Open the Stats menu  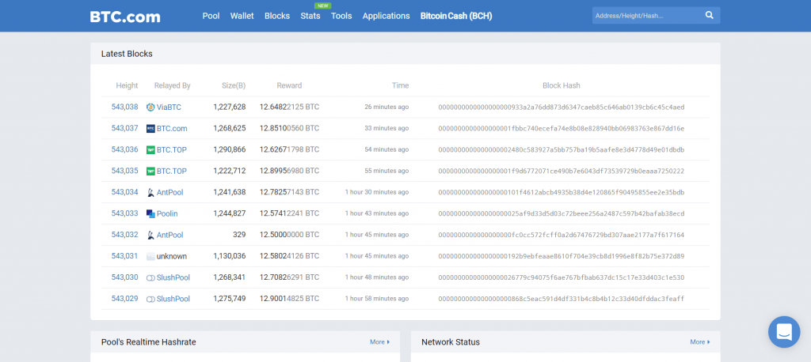(x=310, y=16)
